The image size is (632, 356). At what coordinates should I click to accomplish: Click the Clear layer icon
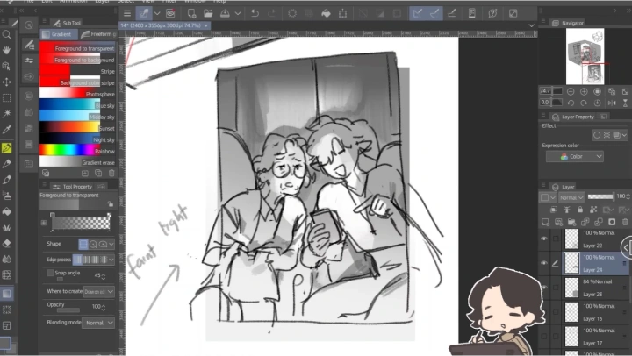click(x=292, y=13)
